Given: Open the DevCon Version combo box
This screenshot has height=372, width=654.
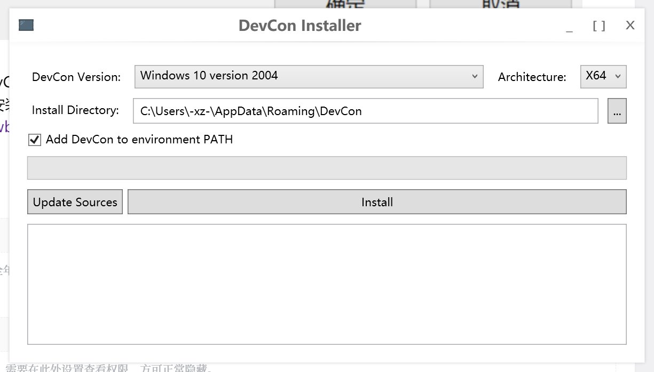Looking at the screenshot, I should point(308,76).
